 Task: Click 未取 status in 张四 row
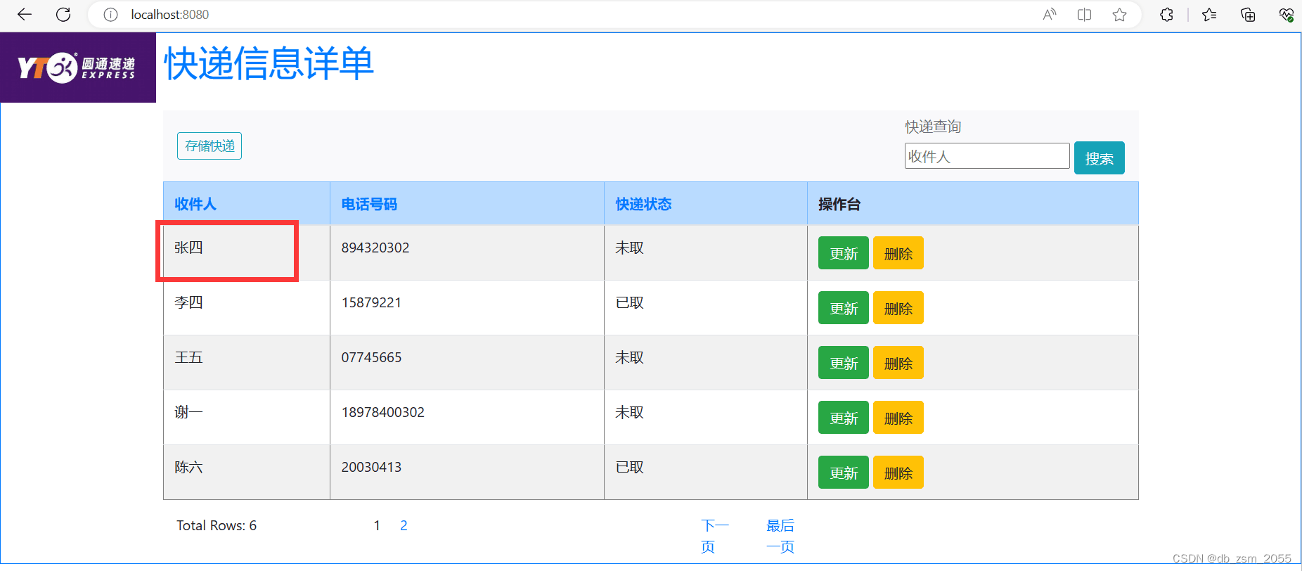tap(629, 248)
